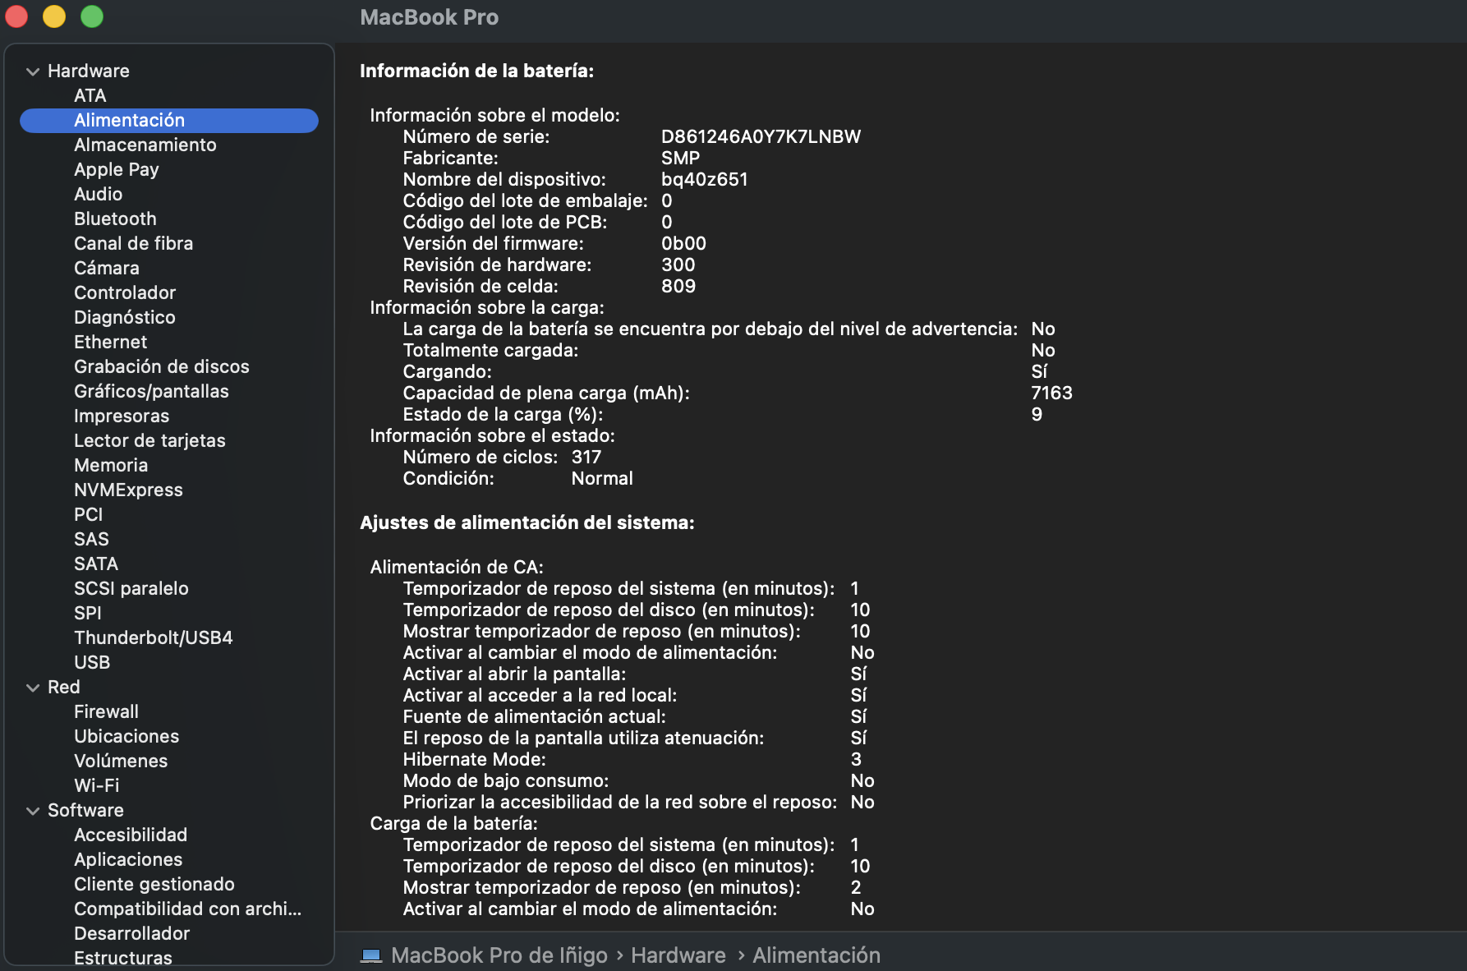
Task: Collapse the Software section chevron
Action: [x=33, y=811]
